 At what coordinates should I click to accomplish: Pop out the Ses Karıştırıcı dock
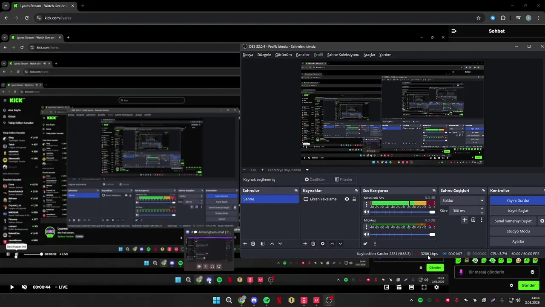pos(434,191)
